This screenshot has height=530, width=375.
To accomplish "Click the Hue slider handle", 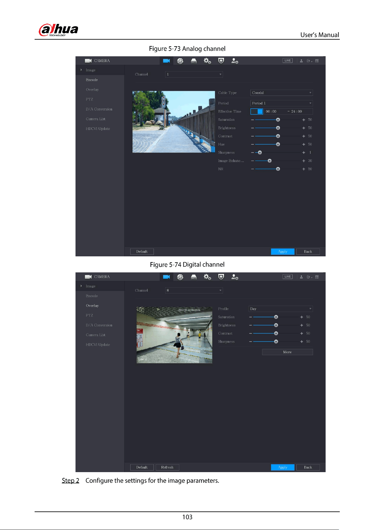I will [x=278, y=144].
